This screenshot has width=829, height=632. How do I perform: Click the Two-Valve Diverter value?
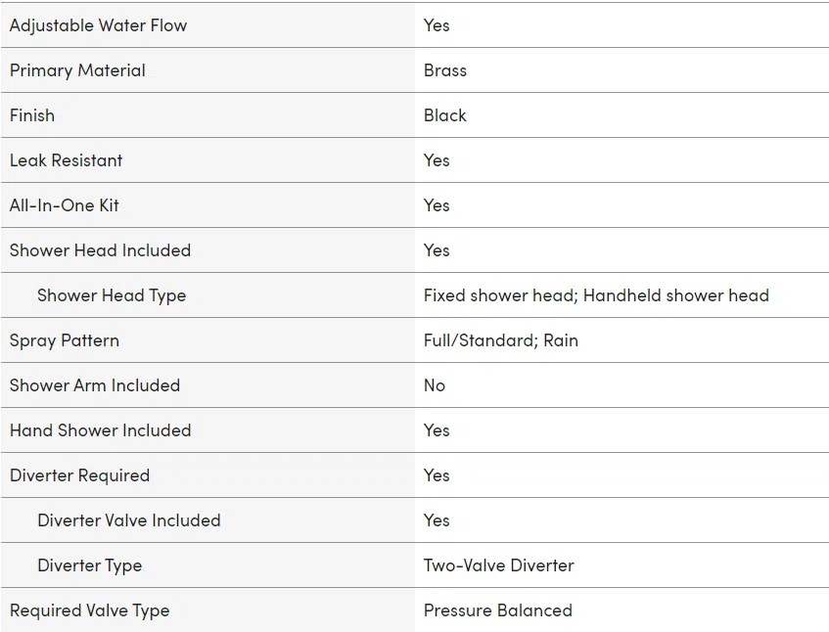click(x=498, y=565)
